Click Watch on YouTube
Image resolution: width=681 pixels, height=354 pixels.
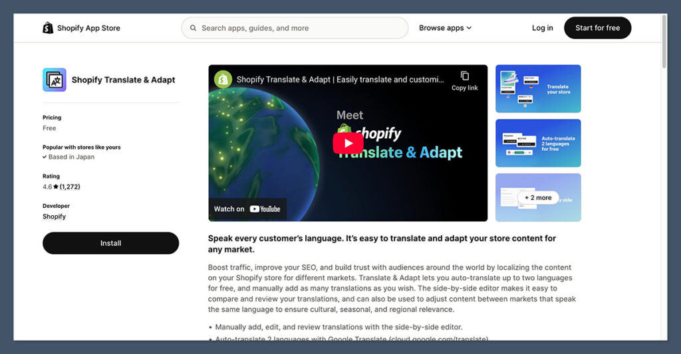(x=247, y=209)
